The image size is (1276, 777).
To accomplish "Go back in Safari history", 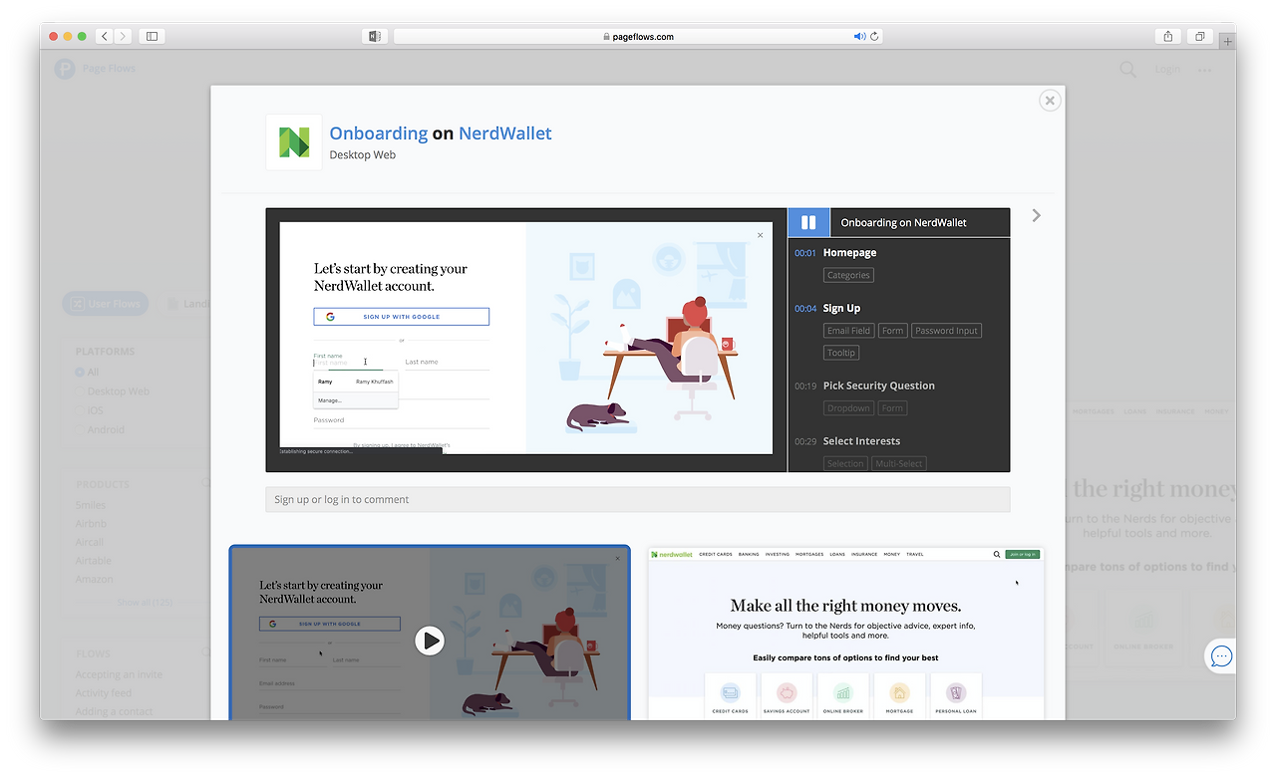I will (x=105, y=36).
